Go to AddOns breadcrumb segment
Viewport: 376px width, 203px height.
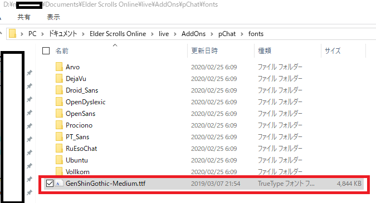193,34
